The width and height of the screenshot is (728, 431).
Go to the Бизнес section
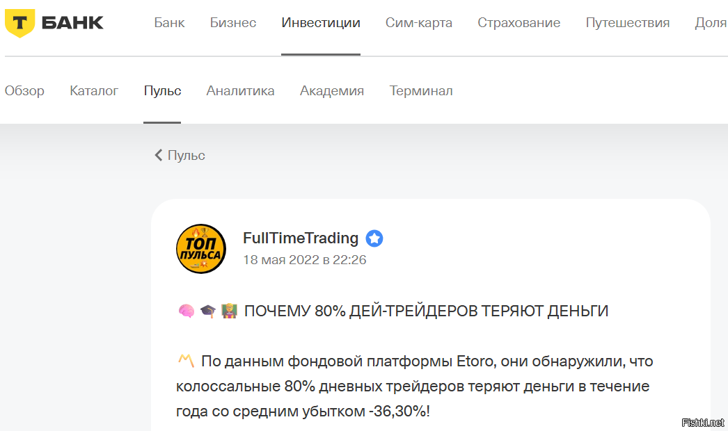tap(233, 23)
